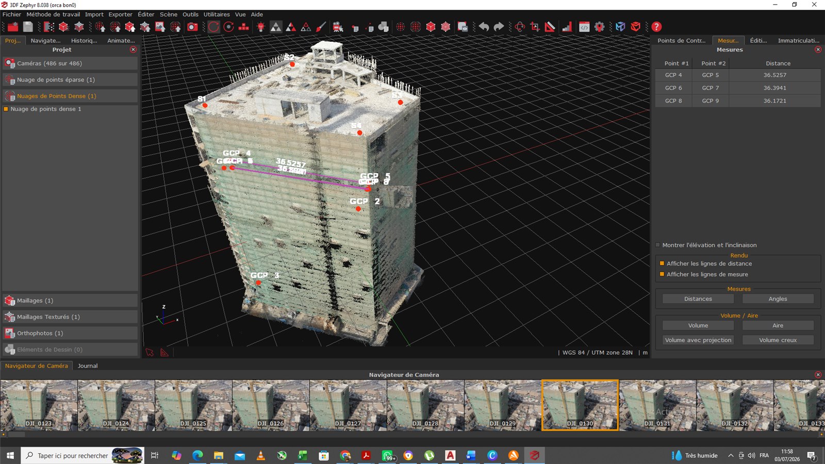The image size is (825, 464).
Task: Switch to the Journal tab
Action: (x=88, y=366)
